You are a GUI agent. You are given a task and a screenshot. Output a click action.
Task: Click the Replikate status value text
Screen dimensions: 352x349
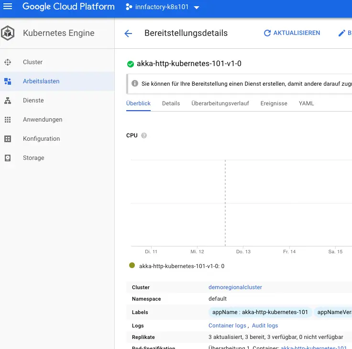275,337
